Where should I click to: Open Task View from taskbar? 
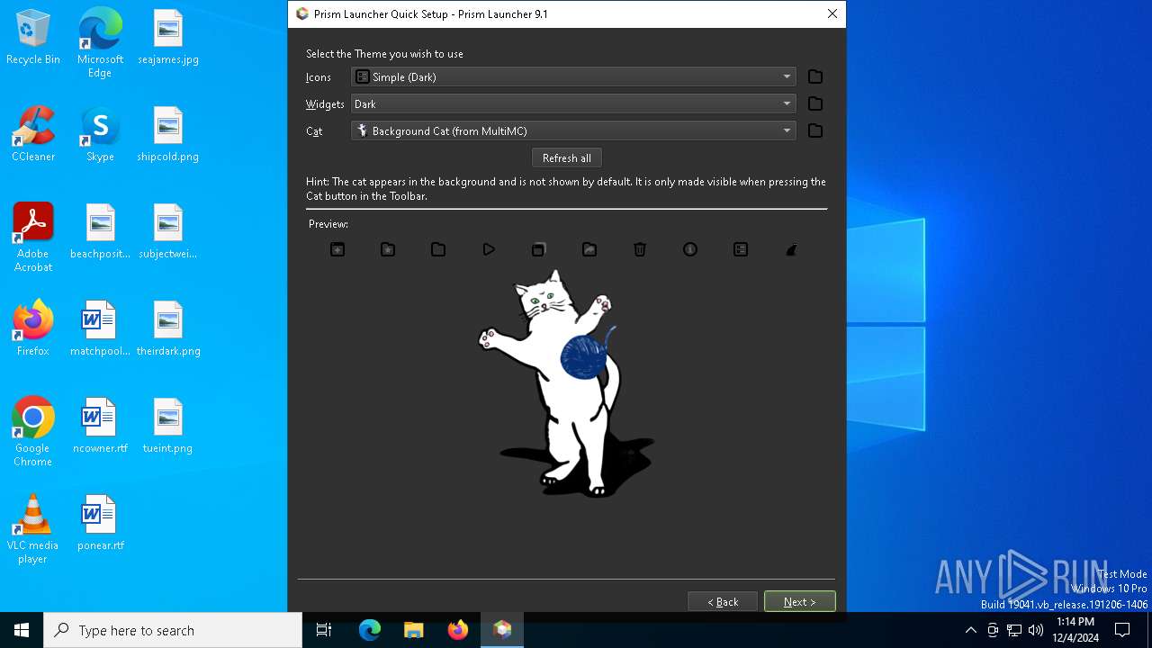324,630
